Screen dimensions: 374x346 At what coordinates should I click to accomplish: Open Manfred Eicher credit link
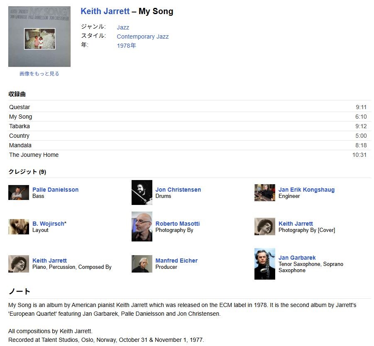176,261
